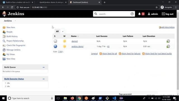This screenshot has height=101, width=179.
Task: Open Build History link
Action: coord(12,36)
